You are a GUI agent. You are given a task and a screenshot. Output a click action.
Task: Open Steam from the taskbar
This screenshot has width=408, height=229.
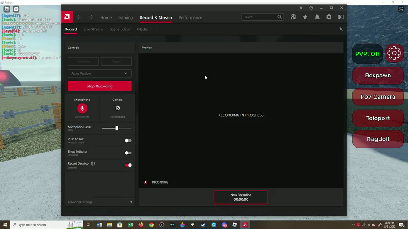tap(203, 225)
